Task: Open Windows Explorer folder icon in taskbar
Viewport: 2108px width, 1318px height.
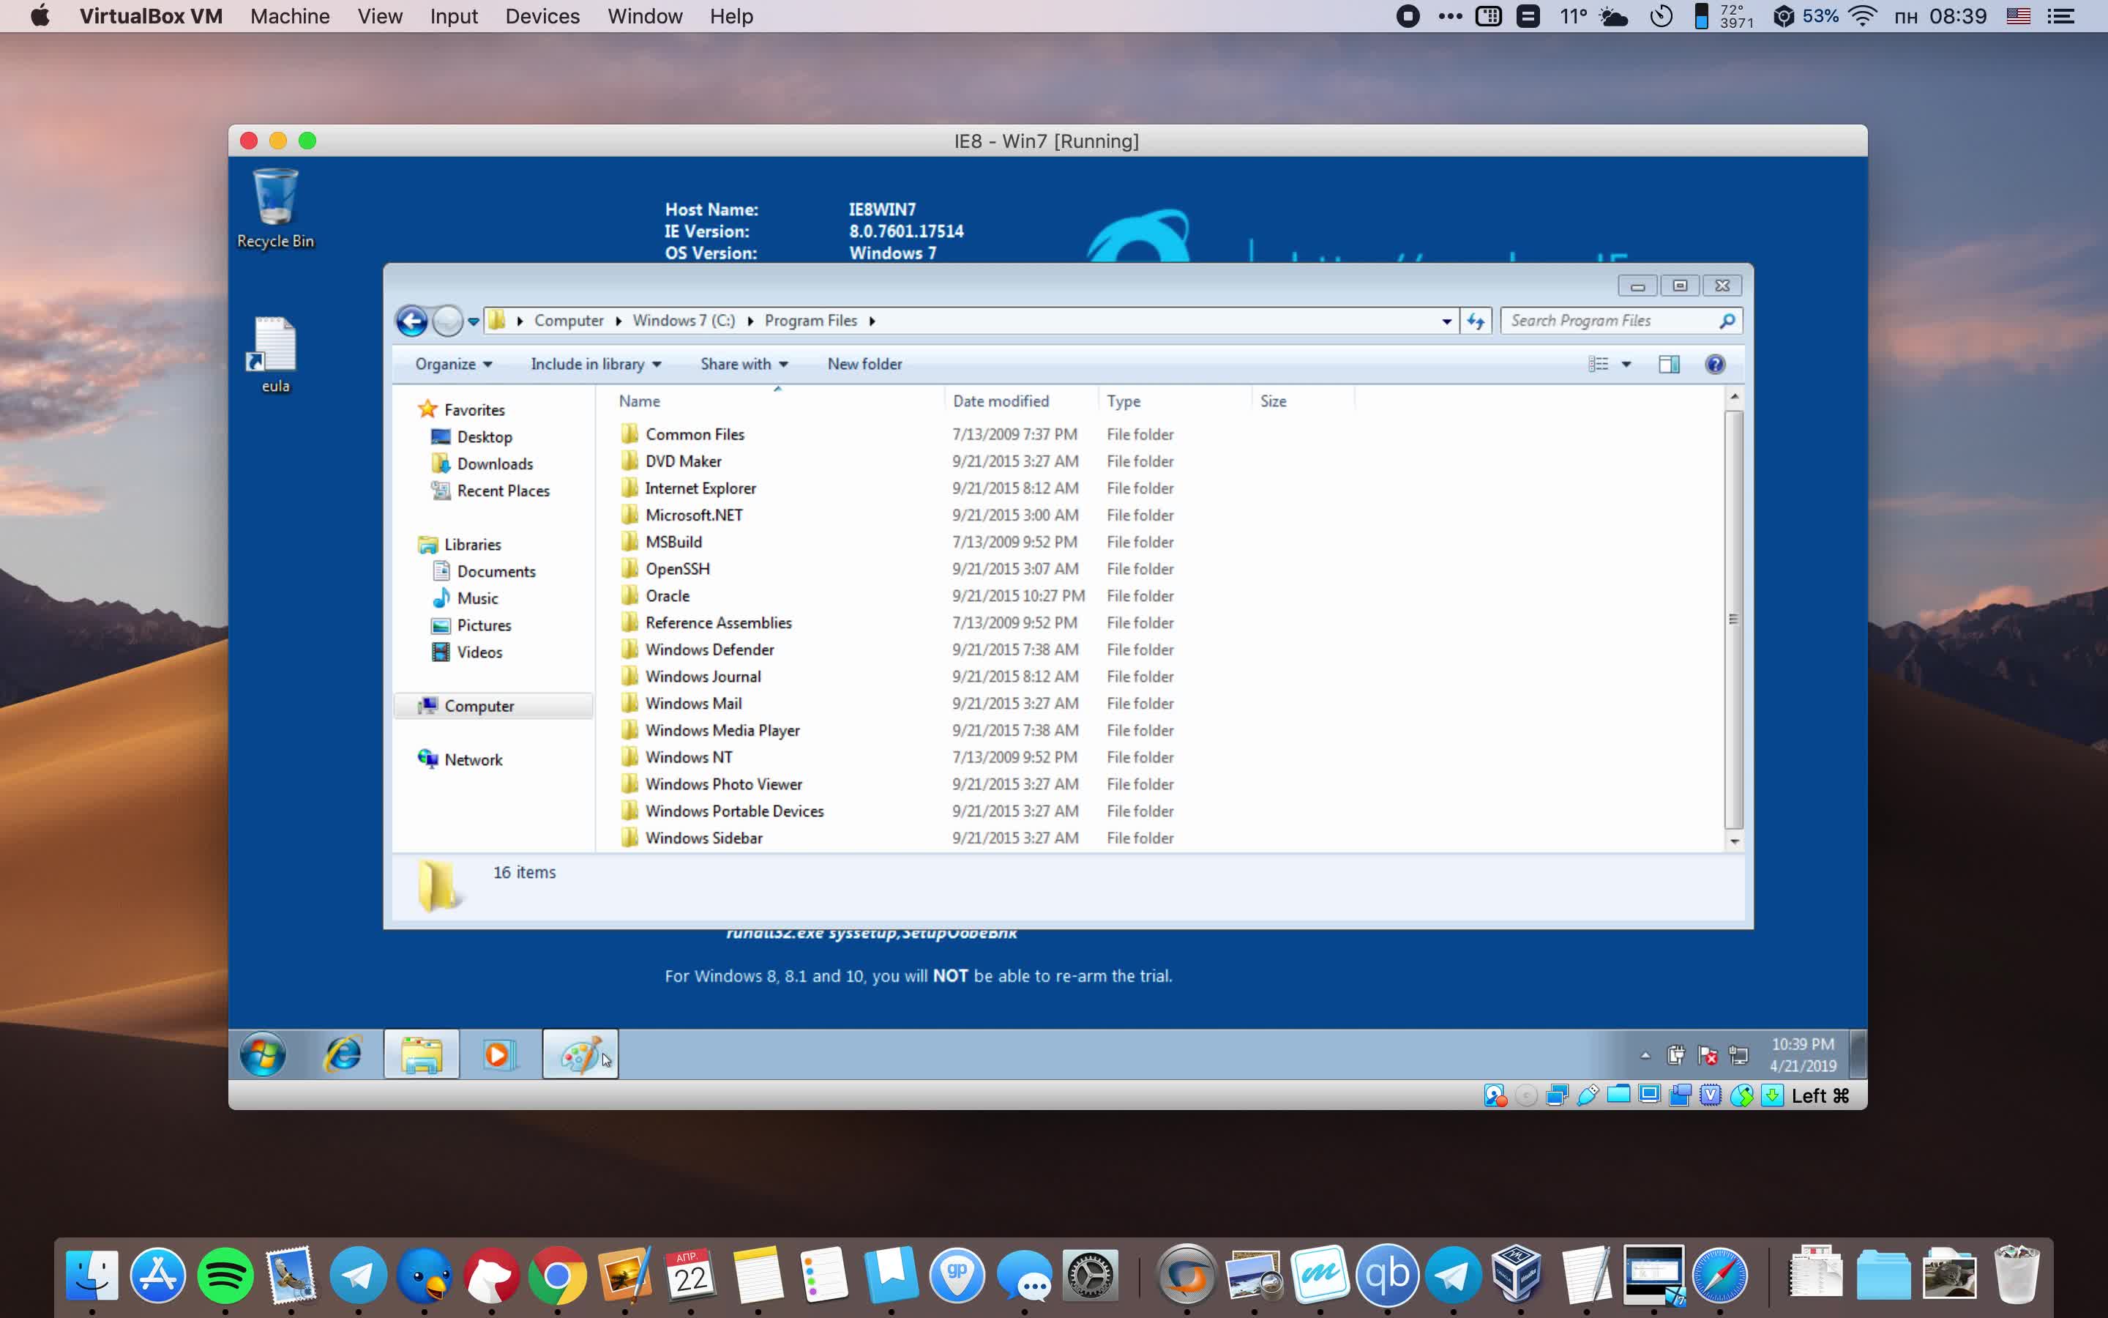Action: point(422,1054)
